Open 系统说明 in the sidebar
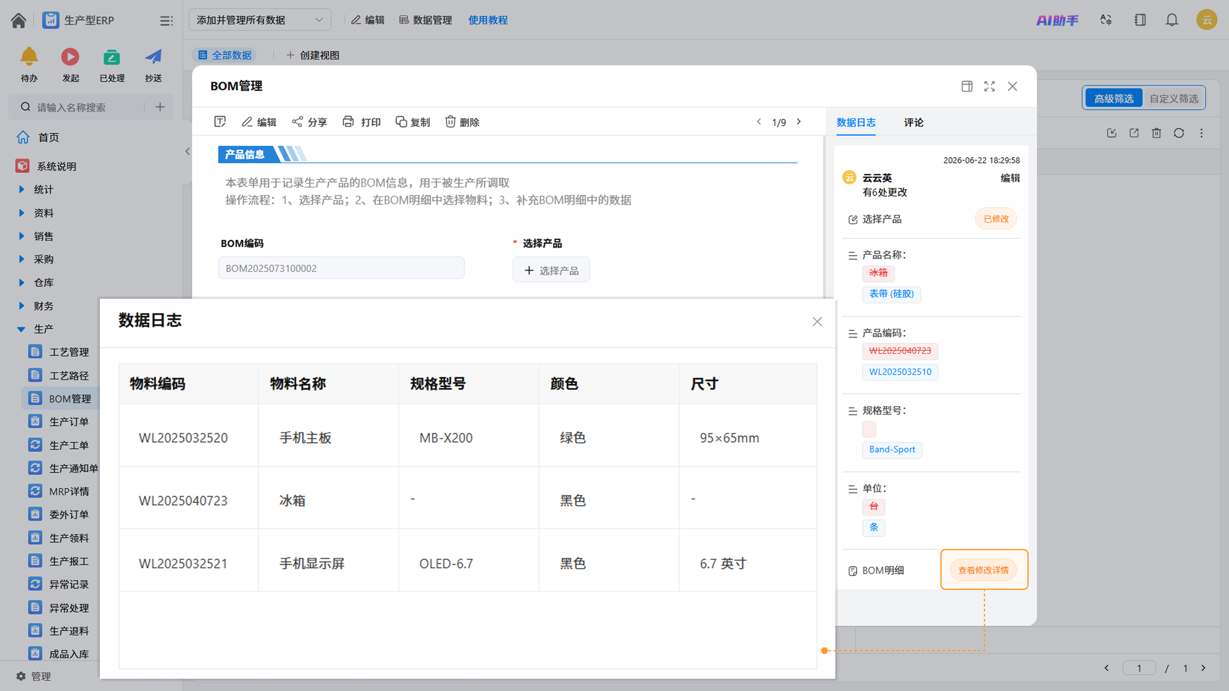 46,166
